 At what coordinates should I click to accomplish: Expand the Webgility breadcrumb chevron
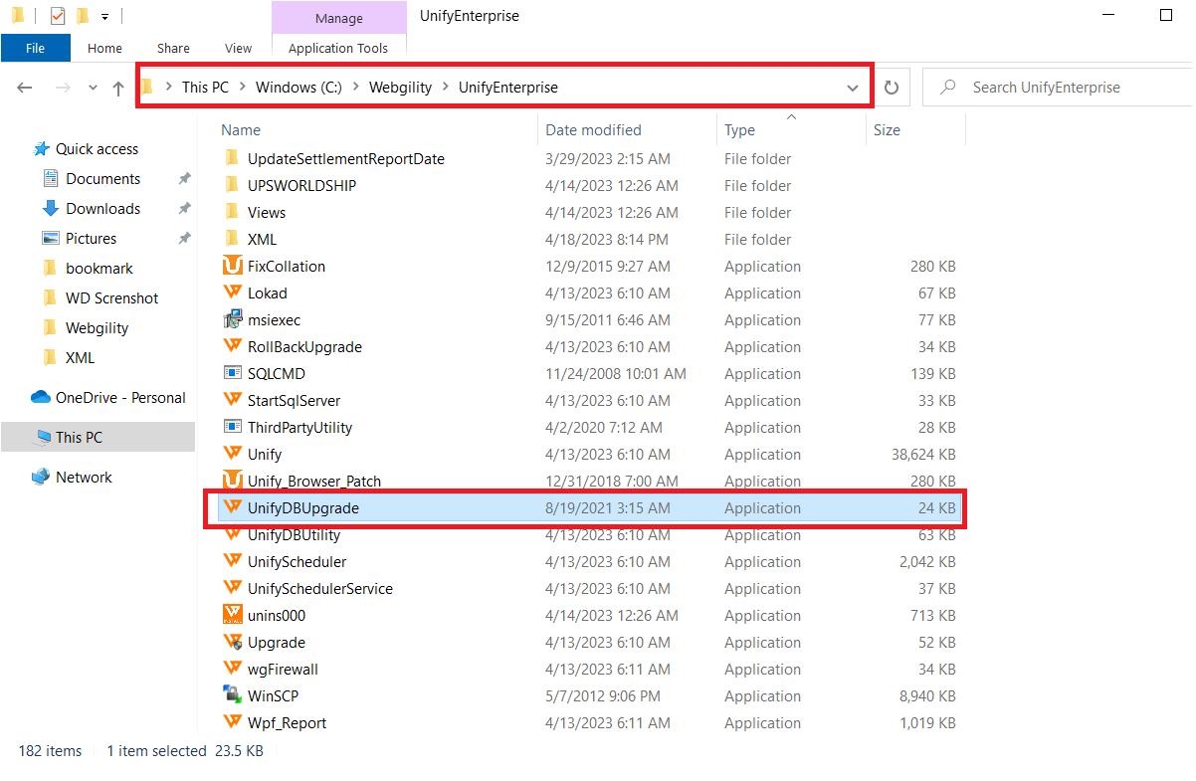pos(445,88)
